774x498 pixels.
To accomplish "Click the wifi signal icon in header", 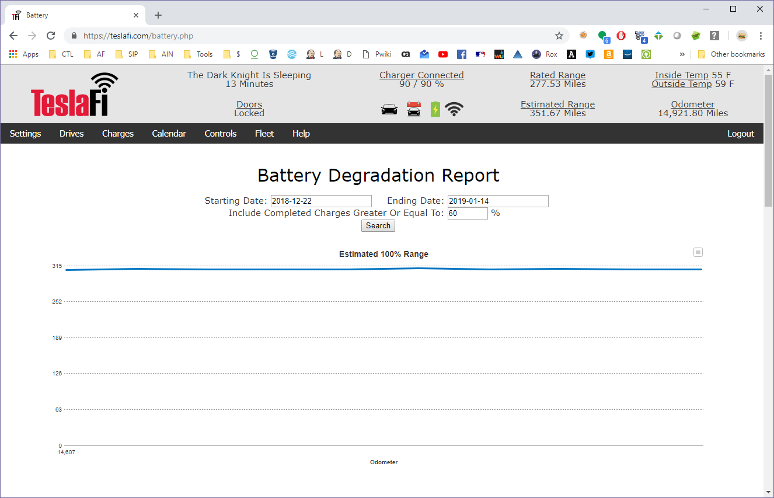I will pyautogui.click(x=454, y=109).
